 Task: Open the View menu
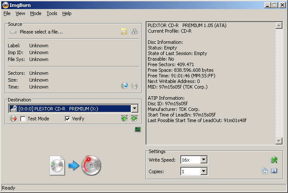coord(20,13)
